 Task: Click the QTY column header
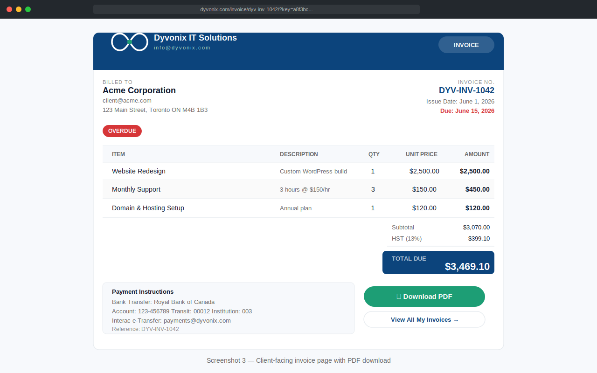pyautogui.click(x=374, y=154)
